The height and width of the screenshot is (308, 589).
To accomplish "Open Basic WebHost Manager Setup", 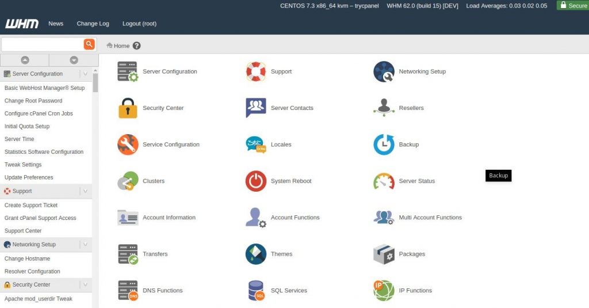I will tap(45, 88).
